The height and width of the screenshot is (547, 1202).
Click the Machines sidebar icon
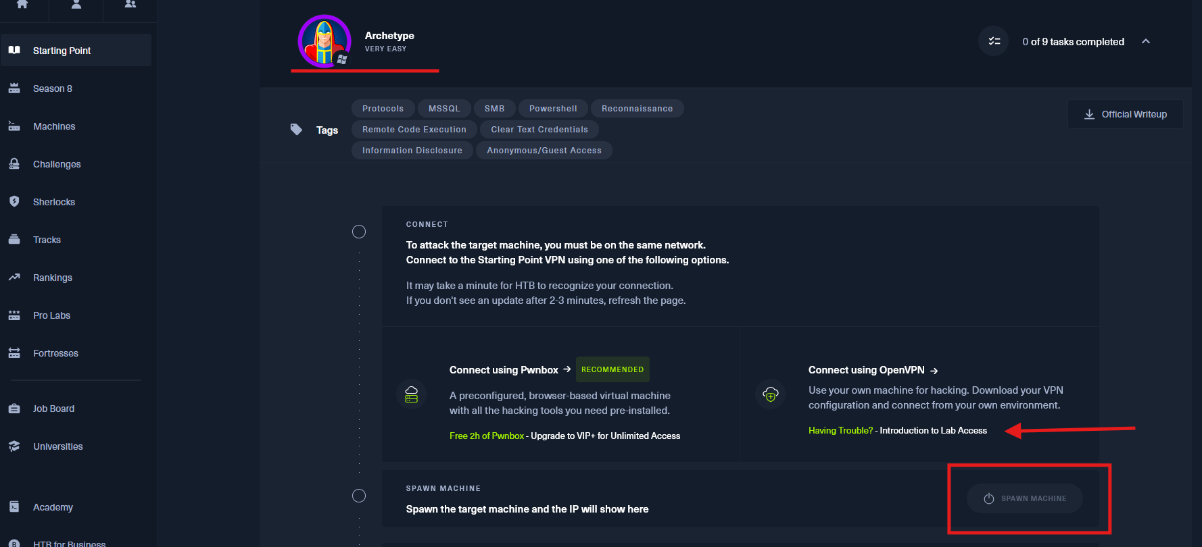click(14, 126)
